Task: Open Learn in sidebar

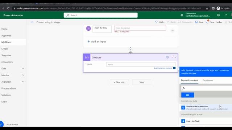Action: click(4, 102)
